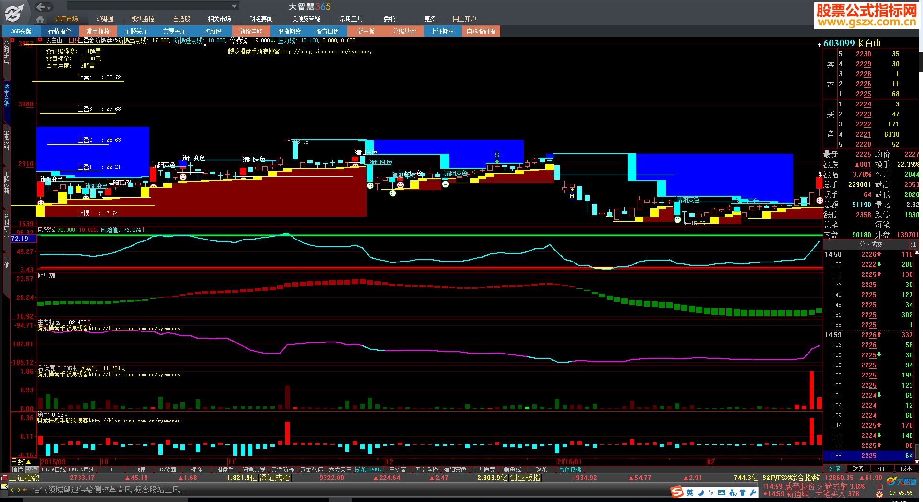Viewport: 923px width, 502px height.
Task: Click the gear icon beside the alert ticker
Action: (879, 494)
